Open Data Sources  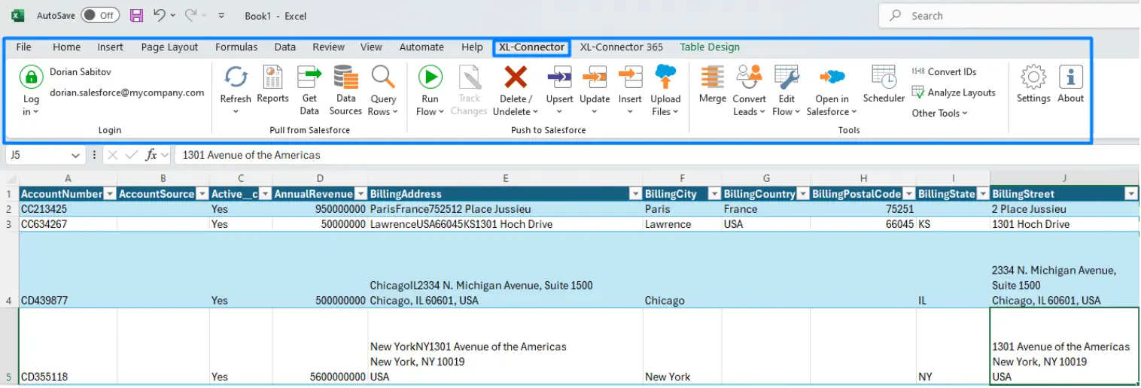click(x=345, y=90)
